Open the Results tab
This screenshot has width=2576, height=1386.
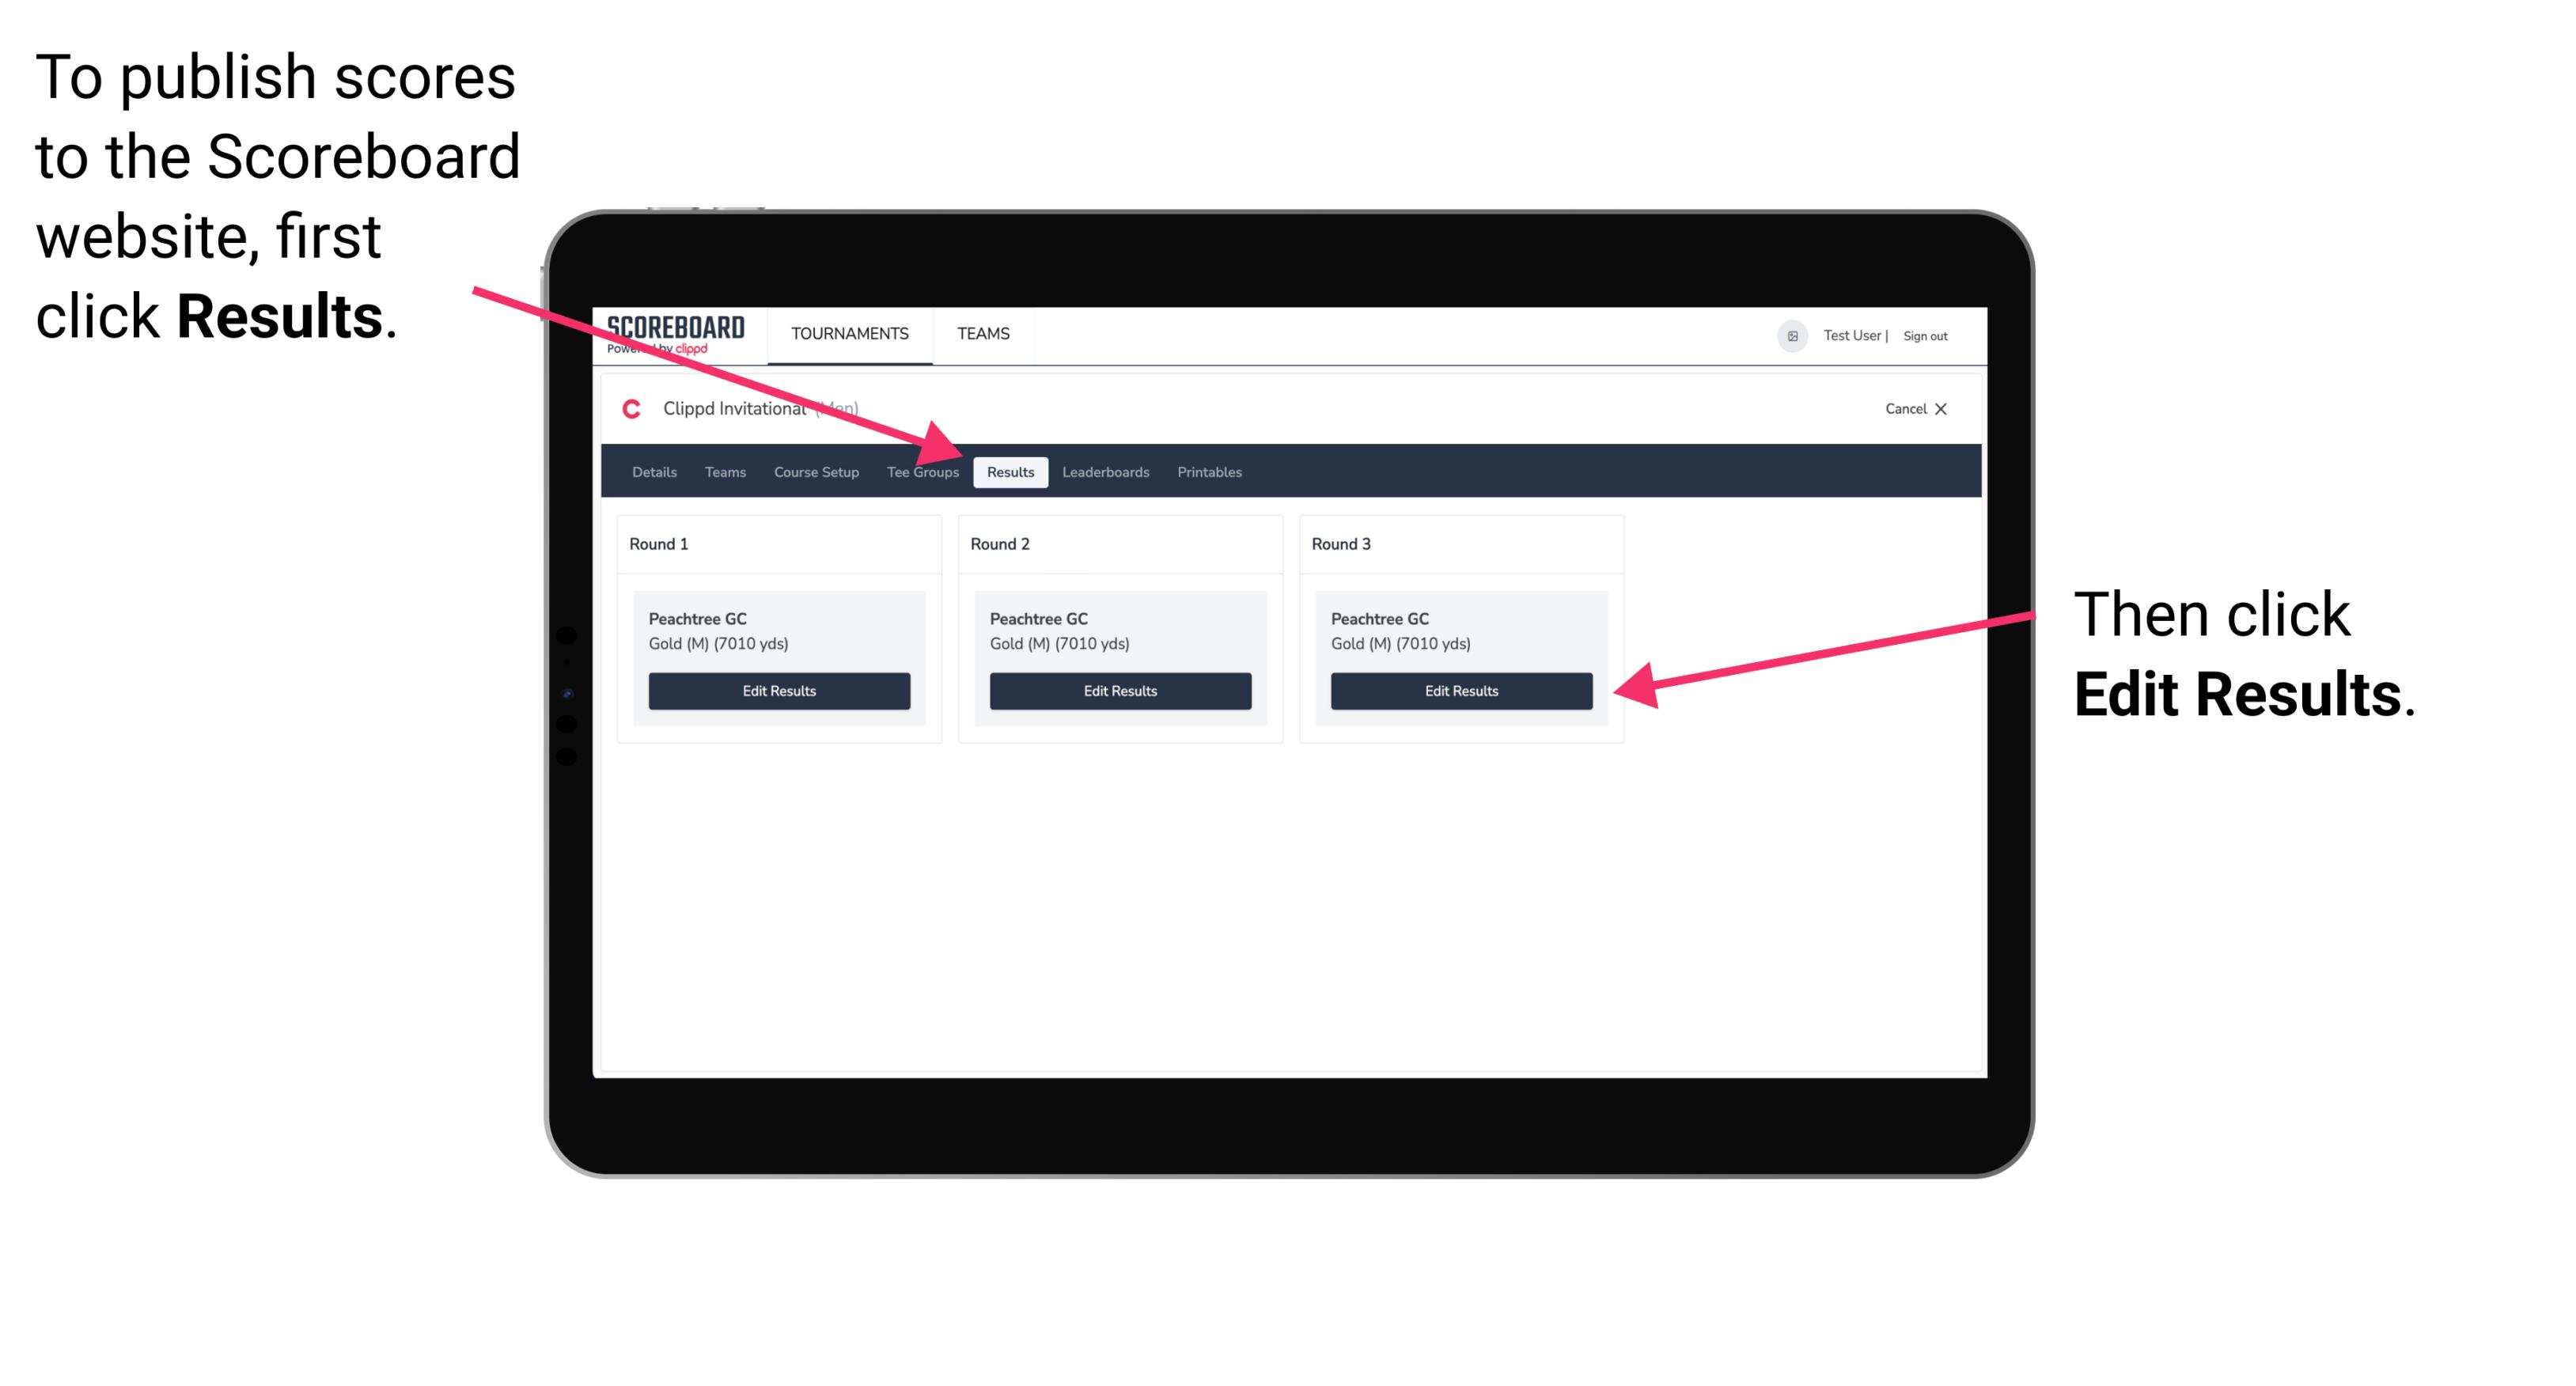tap(1009, 471)
